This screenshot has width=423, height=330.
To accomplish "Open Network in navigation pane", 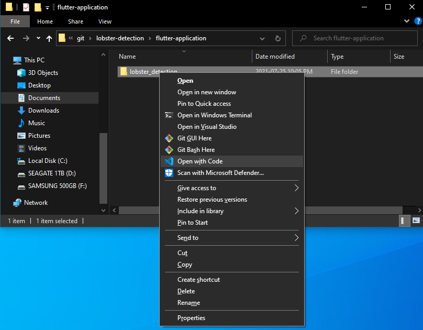I will tap(36, 203).
